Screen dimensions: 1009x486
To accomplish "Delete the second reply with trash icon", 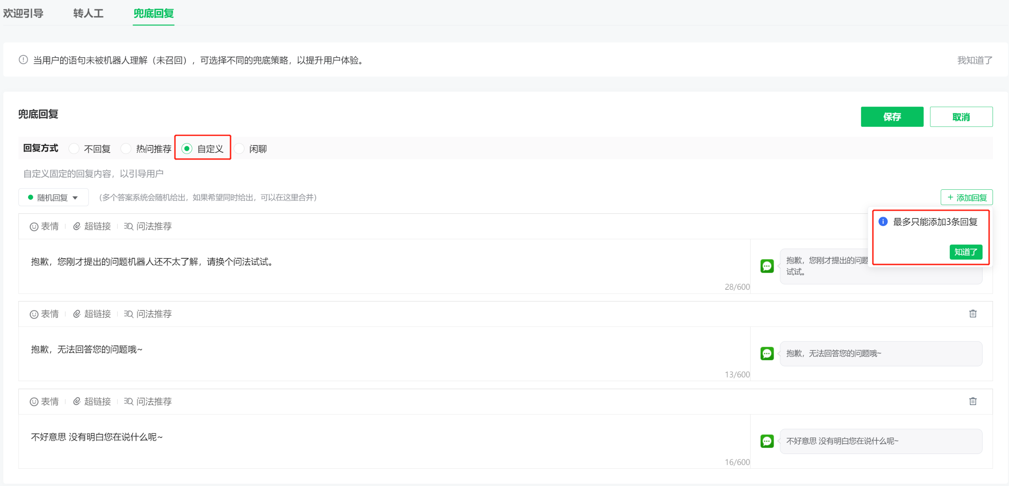I will (x=973, y=313).
